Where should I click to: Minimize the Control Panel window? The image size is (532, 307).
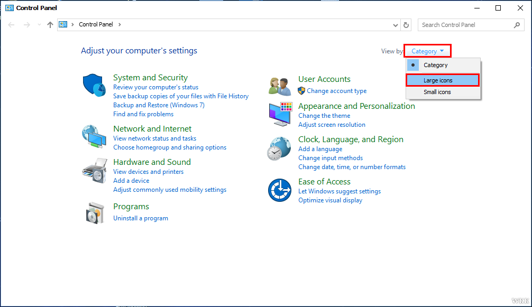point(477,8)
